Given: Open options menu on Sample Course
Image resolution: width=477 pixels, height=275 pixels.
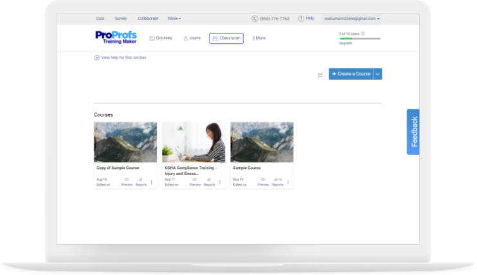Looking at the screenshot, I should click(288, 182).
